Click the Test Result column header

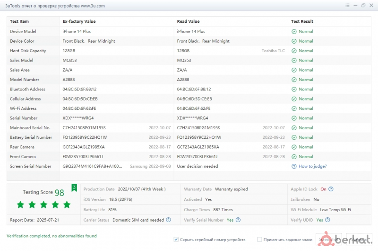click(x=302, y=21)
